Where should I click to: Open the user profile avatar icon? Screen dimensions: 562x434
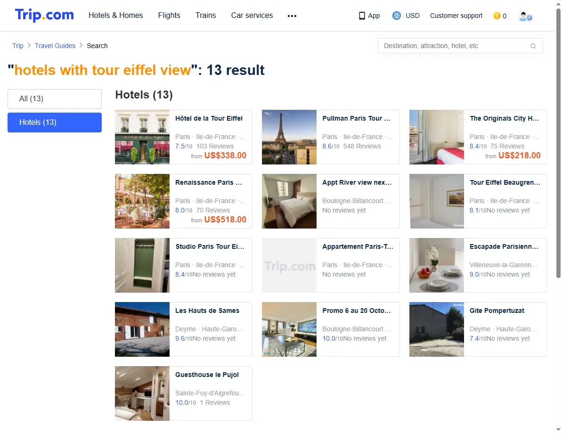525,16
